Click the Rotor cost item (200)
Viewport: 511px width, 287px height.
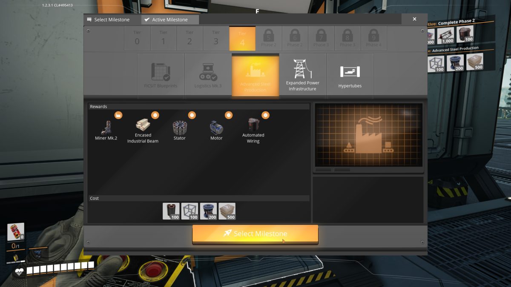tap(208, 211)
